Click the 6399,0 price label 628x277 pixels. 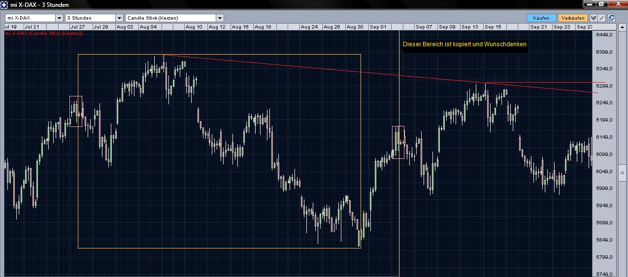pyautogui.click(x=604, y=52)
